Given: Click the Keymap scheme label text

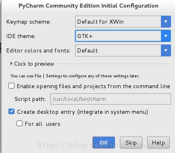Looking at the screenshot, I should pos(29,22).
